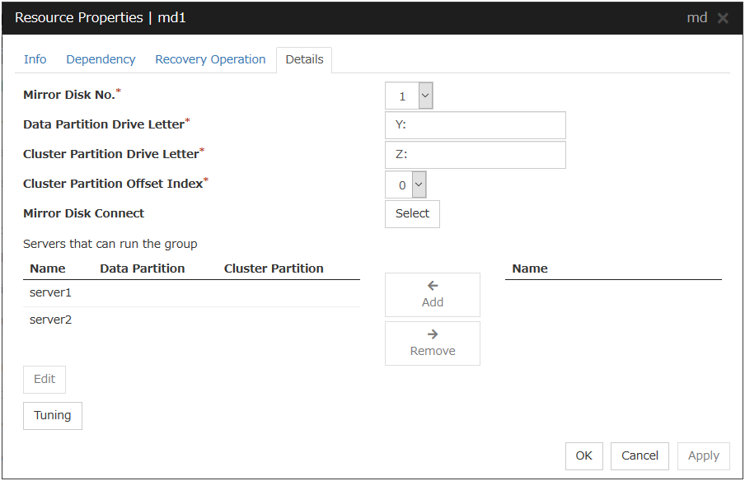Select server1 in the server list
This screenshot has height=481, width=745.
click(51, 292)
